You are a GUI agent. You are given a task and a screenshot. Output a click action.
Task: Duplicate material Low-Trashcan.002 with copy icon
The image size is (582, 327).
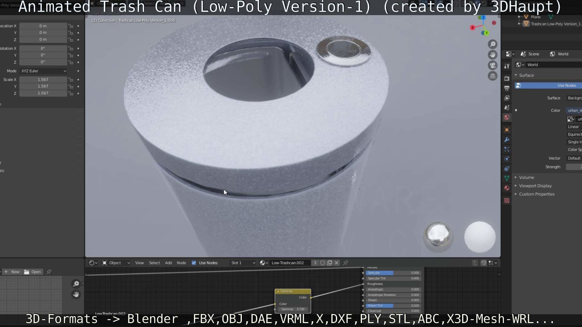pos(330,263)
